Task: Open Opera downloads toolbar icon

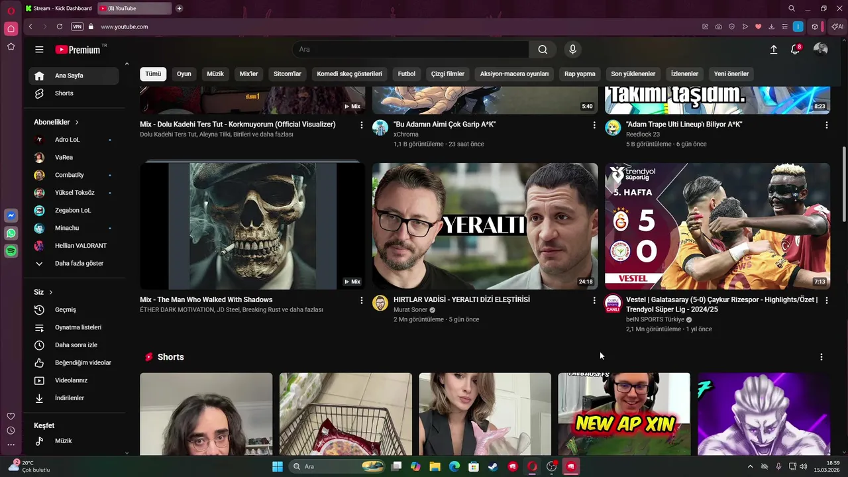Action: pyautogui.click(x=771, y=26)
